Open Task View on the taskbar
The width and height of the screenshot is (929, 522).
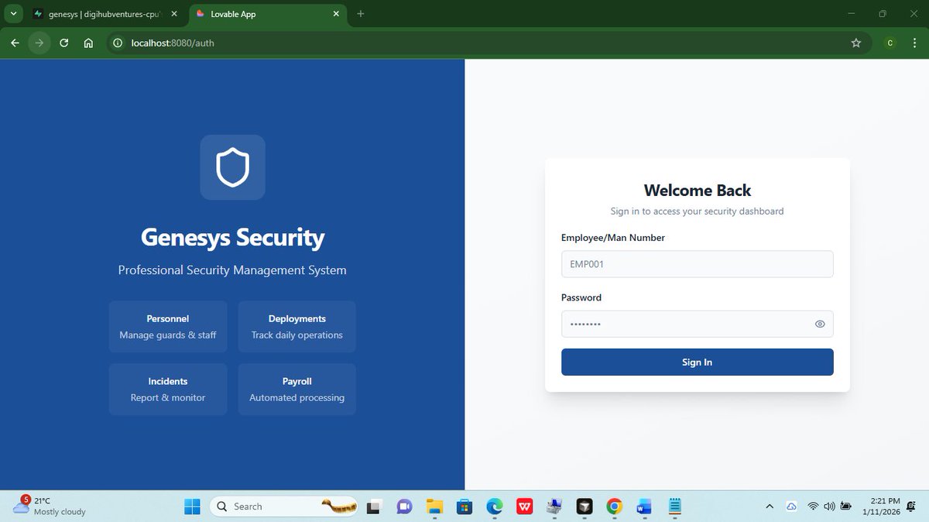(x=373, y=507)
